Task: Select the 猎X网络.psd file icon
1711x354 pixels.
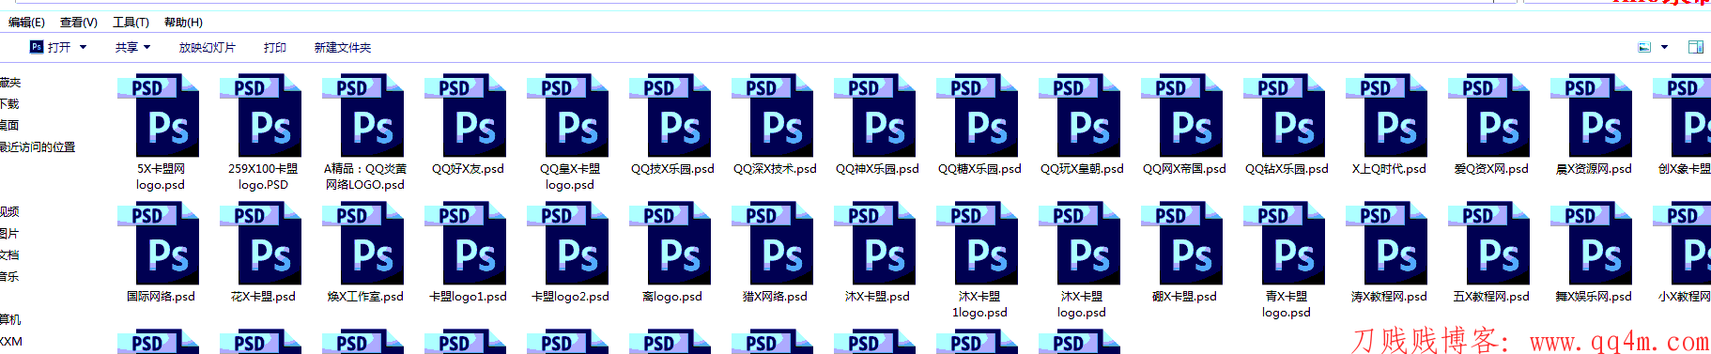Action: pos(773,243)
